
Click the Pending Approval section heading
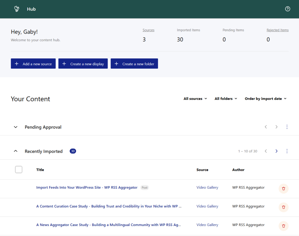click(43, 127)
